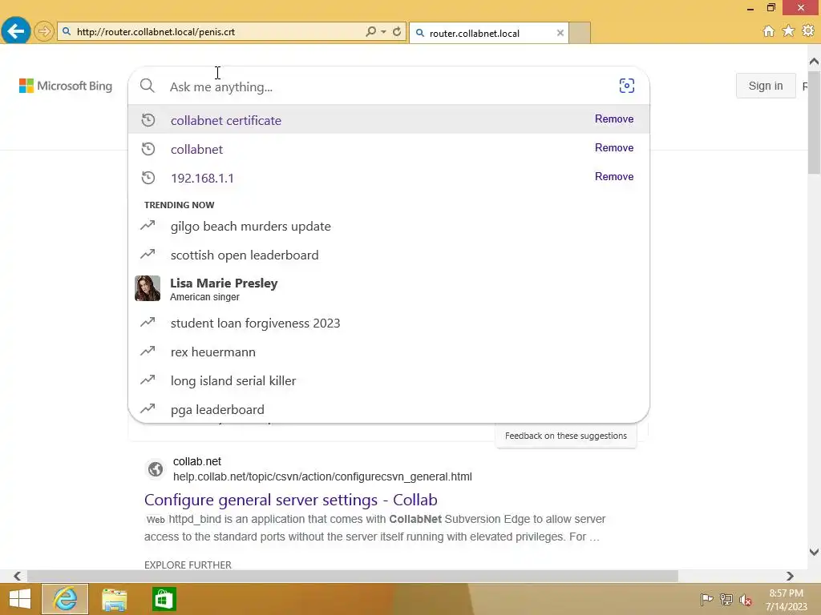Click the Microsoft Bing logo
821x615 pixels.
tap(66, 86)
